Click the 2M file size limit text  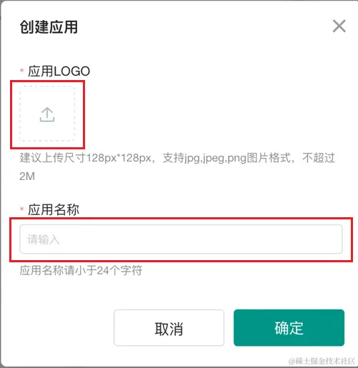pyautogui.click(x=27, y=176)
